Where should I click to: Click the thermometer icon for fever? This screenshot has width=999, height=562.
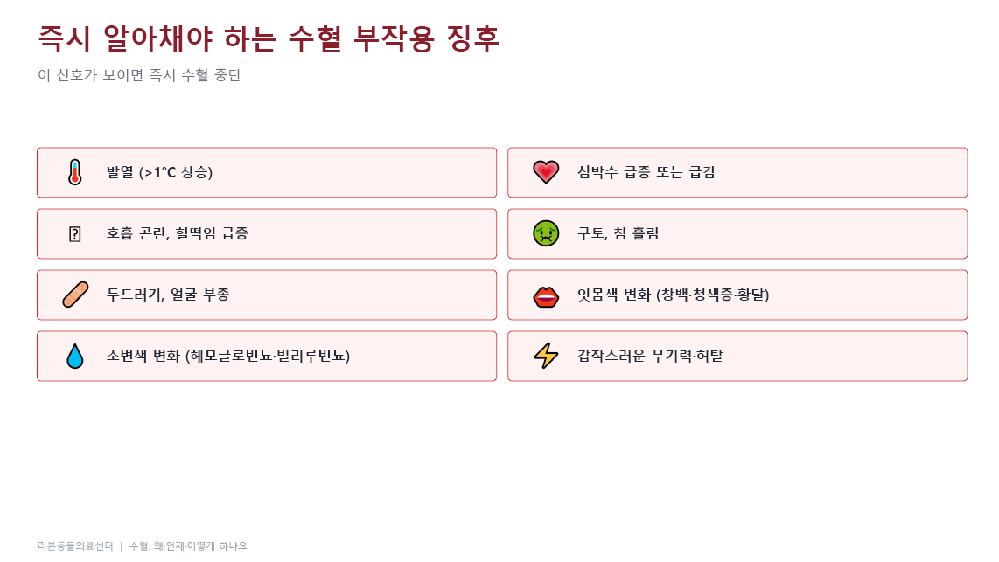tap(75, 172)
